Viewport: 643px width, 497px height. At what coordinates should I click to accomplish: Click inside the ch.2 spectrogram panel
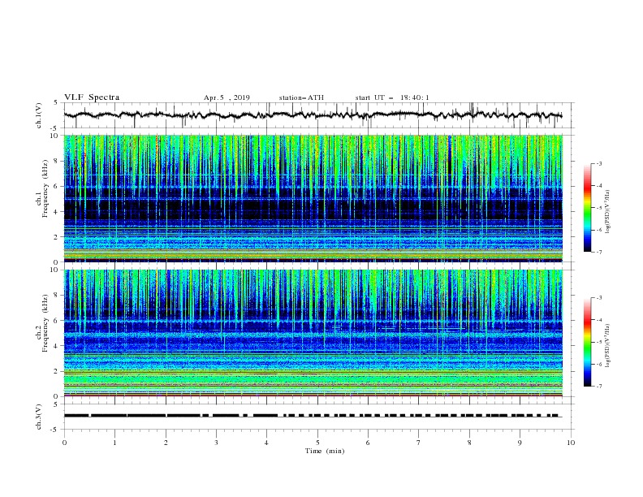click(x=313, y=333)
